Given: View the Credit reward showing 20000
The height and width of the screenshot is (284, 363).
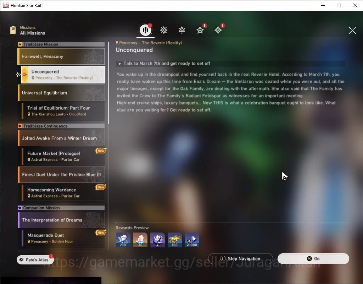Looking at the screenshot, I should tap(192, 240).
